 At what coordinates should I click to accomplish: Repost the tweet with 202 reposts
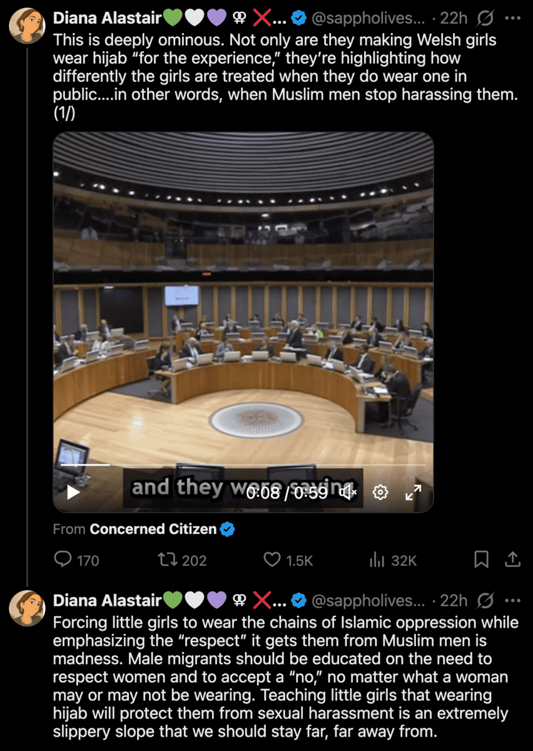pyautogui.click(x=181, y=559)
